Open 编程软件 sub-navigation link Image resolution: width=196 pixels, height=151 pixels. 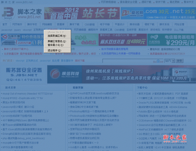pos(93,30)
